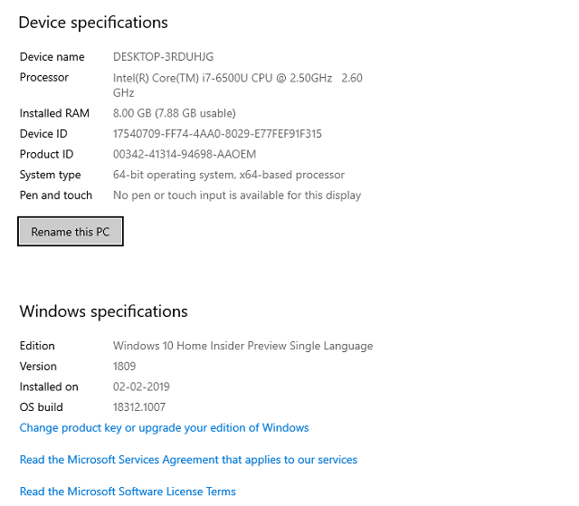Click the Rename this PC button
This screenshot has height=506, width=579.
pyautogui.click(x=71, y=232)
